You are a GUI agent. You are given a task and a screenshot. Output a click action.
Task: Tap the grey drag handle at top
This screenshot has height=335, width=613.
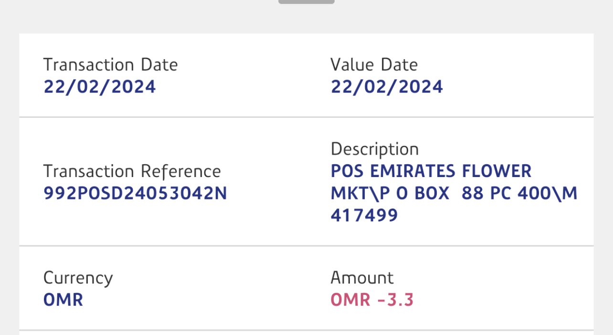tap(306, 1)
